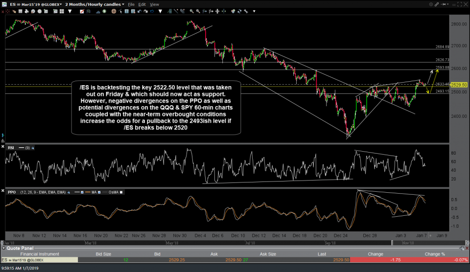Toggle PPO white line checkbox

[82, 192]
